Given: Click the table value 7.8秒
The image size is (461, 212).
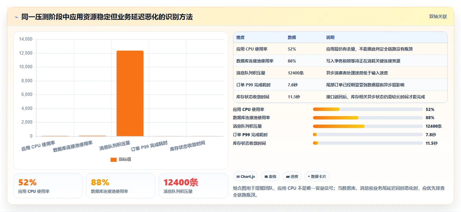Looking at the screenshot, I should (x=293, y=85).
